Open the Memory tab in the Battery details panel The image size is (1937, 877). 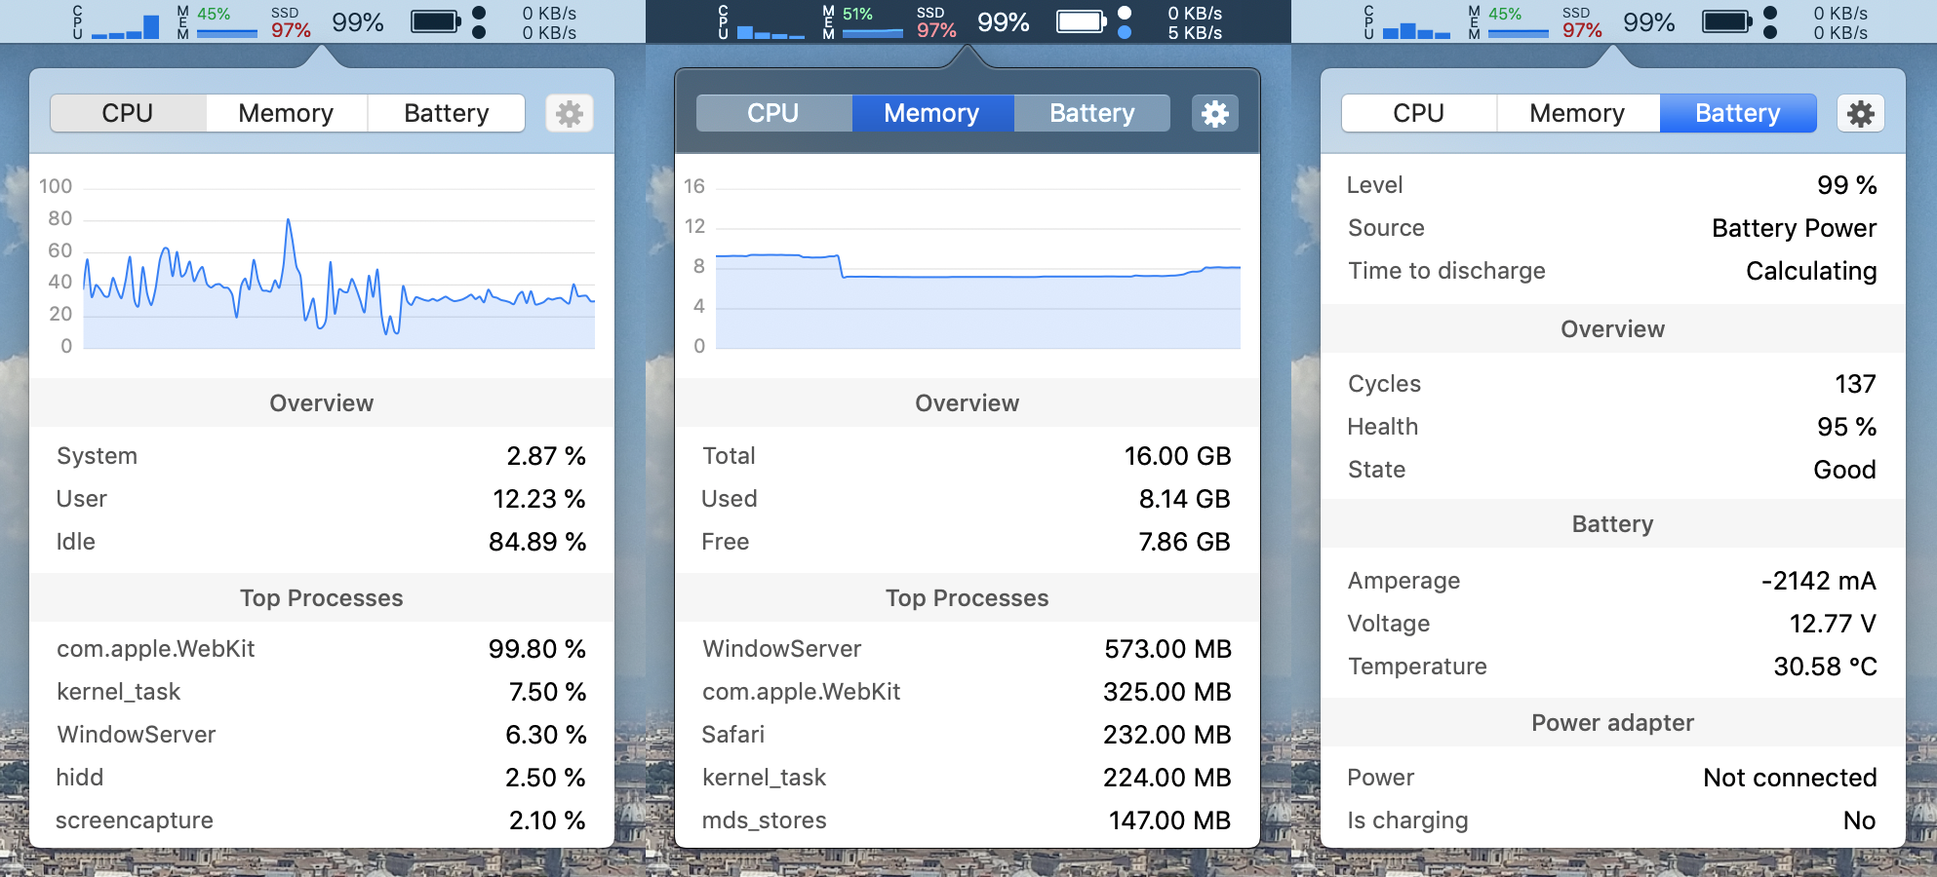click(x=1576, y=114)
